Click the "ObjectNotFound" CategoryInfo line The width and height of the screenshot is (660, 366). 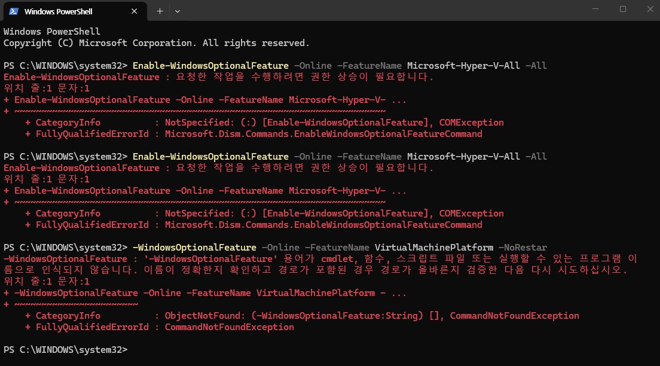(302, 316)
